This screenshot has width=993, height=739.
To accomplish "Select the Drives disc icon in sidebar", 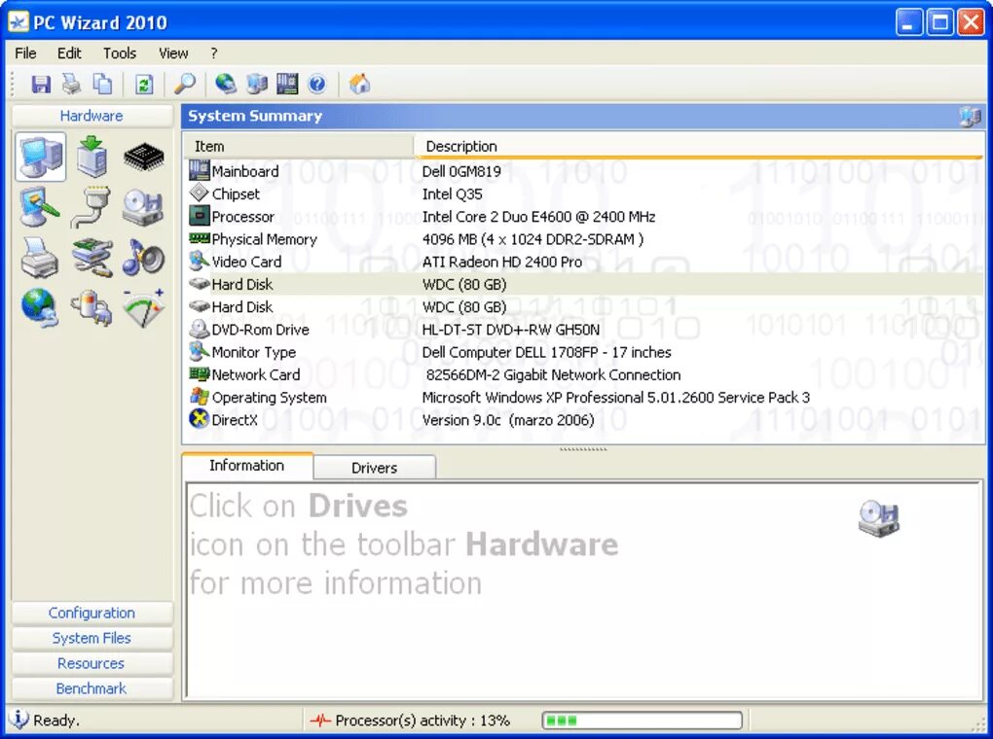I will 143,207.
